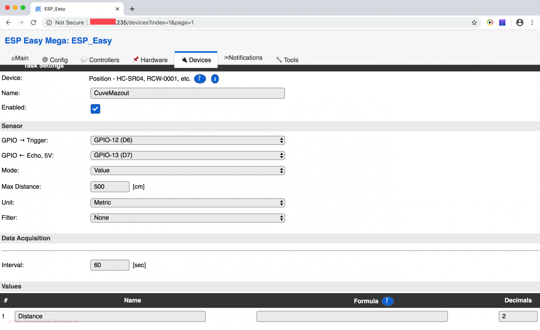Reload the page with the refresh icon
Image resolution: width=540 pixels, height=330 pixels.
point(34,22)
